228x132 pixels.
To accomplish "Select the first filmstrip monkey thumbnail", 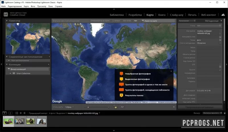I will pyautogui.click(x=9, y=121).
